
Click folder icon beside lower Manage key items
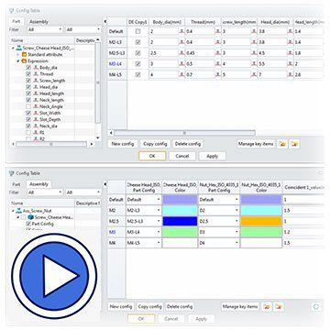(x=267, y=306)
